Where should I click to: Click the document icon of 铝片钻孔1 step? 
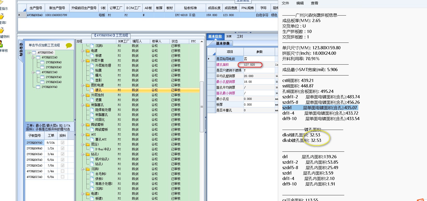[92, 159]
